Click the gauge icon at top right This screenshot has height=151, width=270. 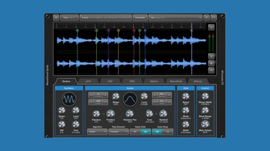point(213,17)
